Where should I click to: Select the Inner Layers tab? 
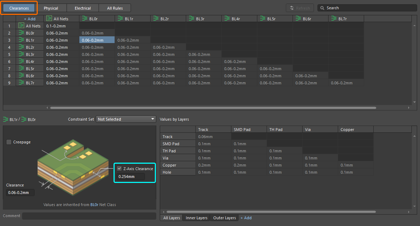click(196, 218)
